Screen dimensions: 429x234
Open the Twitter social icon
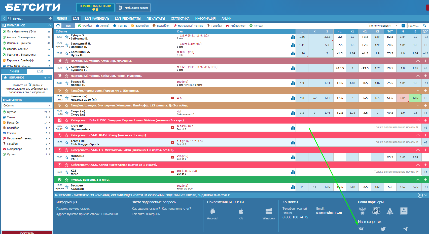click(383, 229)
